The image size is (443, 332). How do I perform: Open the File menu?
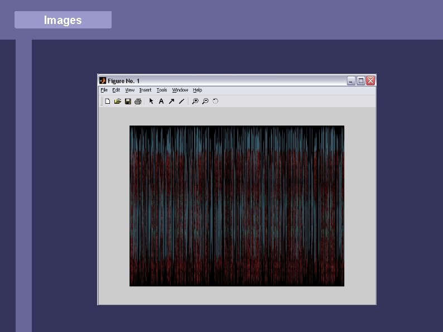pos(104,90)
